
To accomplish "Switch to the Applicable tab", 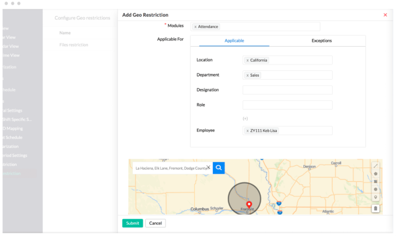I will [234, 41].
